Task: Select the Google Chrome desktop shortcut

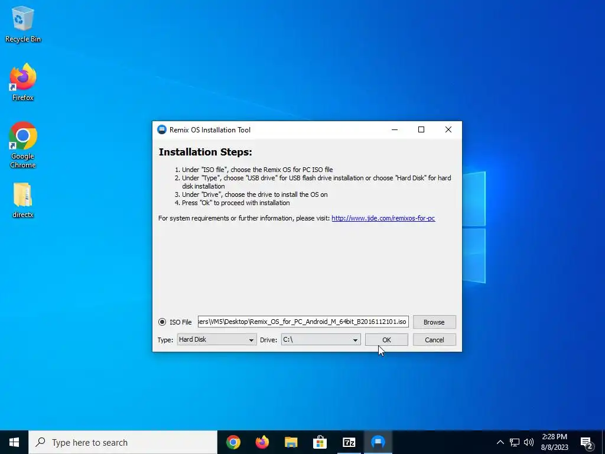Action: point(23,145)
